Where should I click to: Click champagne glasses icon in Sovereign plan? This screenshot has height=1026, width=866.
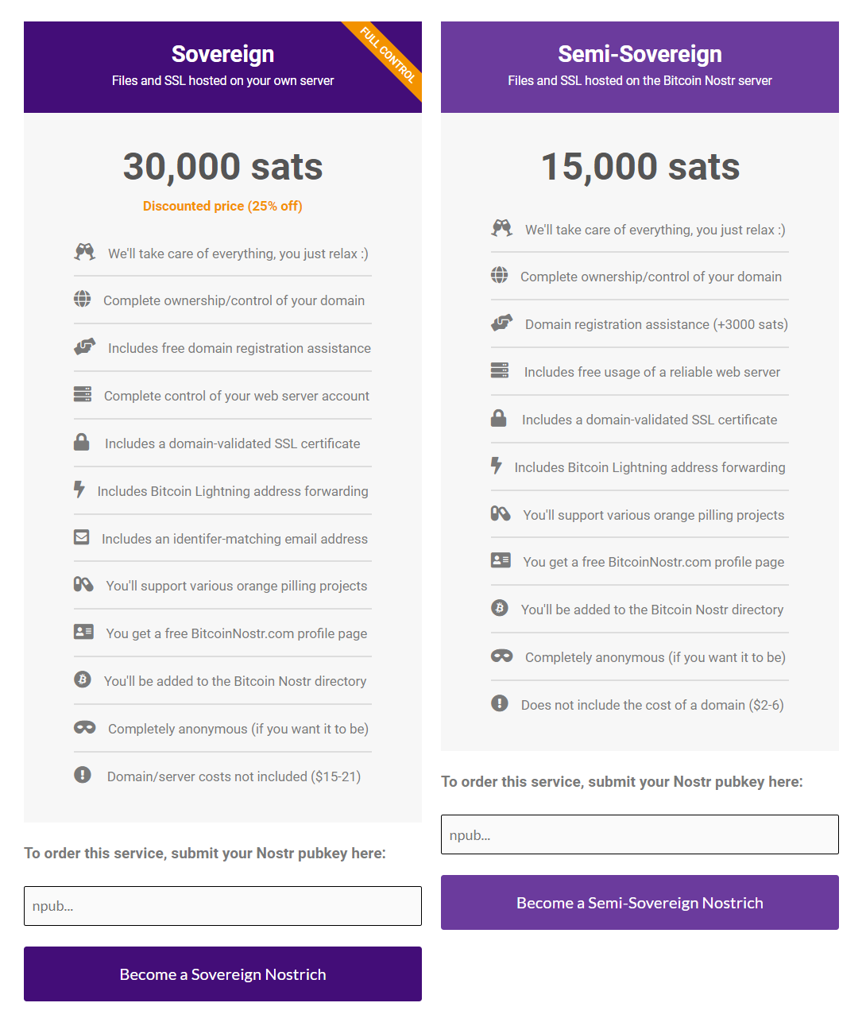(84, 252)
